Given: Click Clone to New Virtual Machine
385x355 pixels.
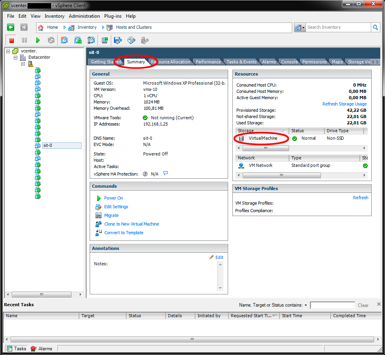Looking at the screenshot, I should (132, 224).
